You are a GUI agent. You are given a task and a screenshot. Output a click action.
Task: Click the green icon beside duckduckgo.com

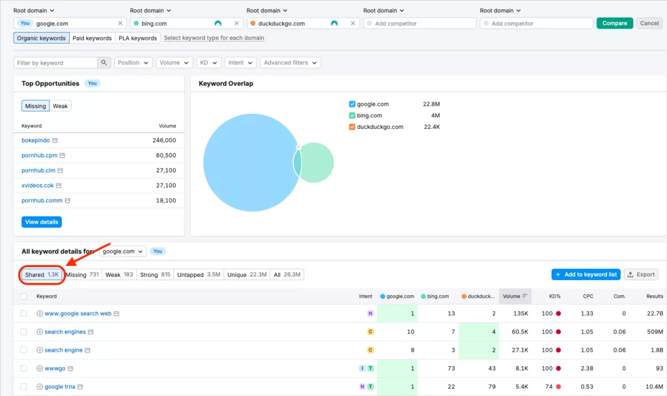click(x=334, y=23)
